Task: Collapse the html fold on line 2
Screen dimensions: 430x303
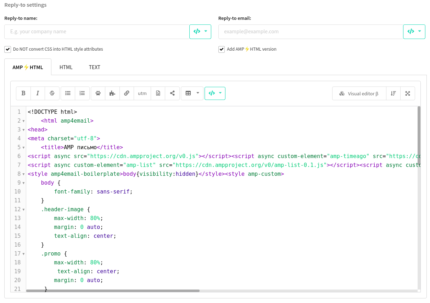Action: [23, 121]
